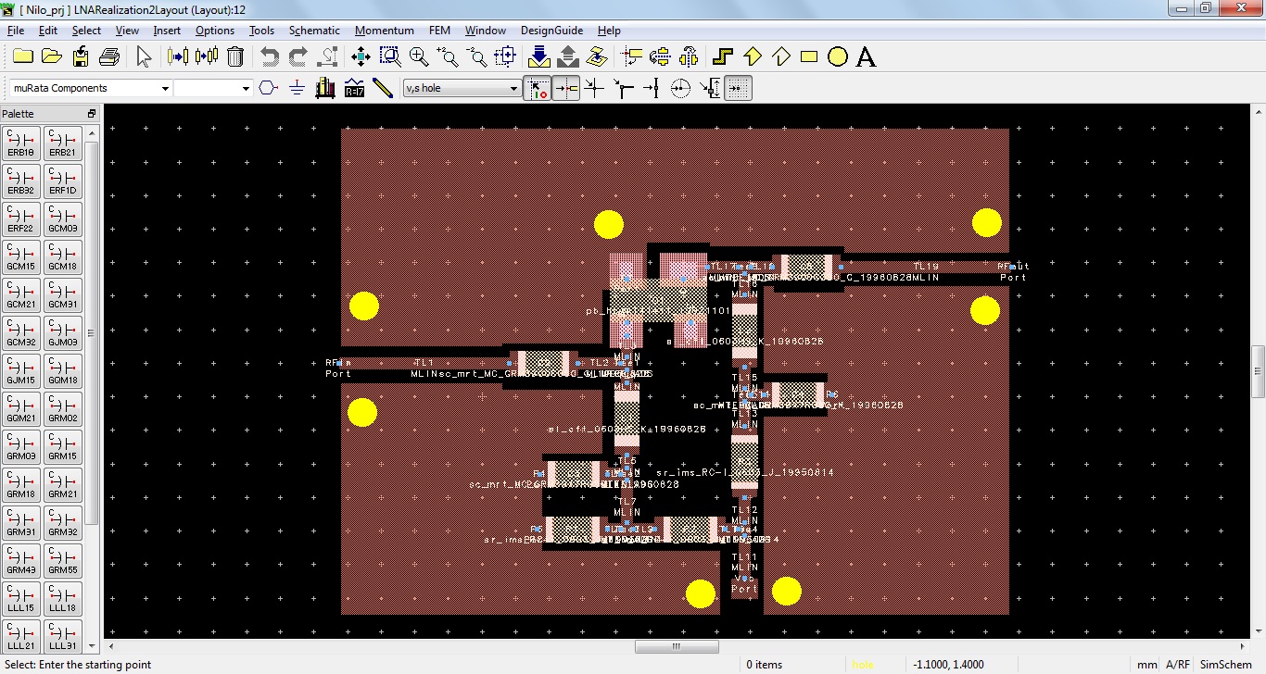Open the component library books icon
The image size is (1266, 674).
tap(324, 88)
